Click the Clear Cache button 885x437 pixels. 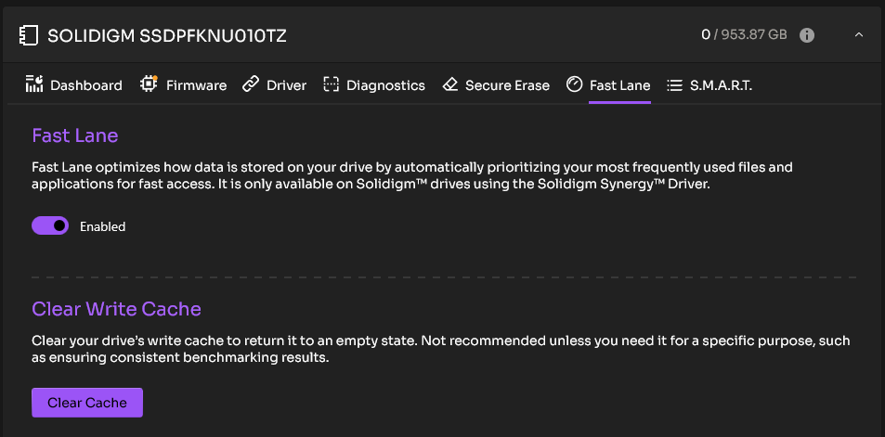(x=87, y=403)
